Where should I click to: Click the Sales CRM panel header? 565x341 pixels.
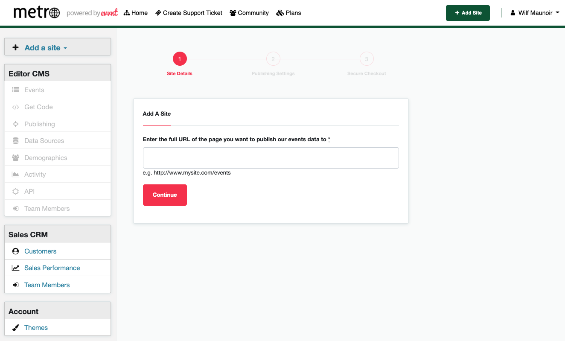pyautogui.click(x=58, y=234)
